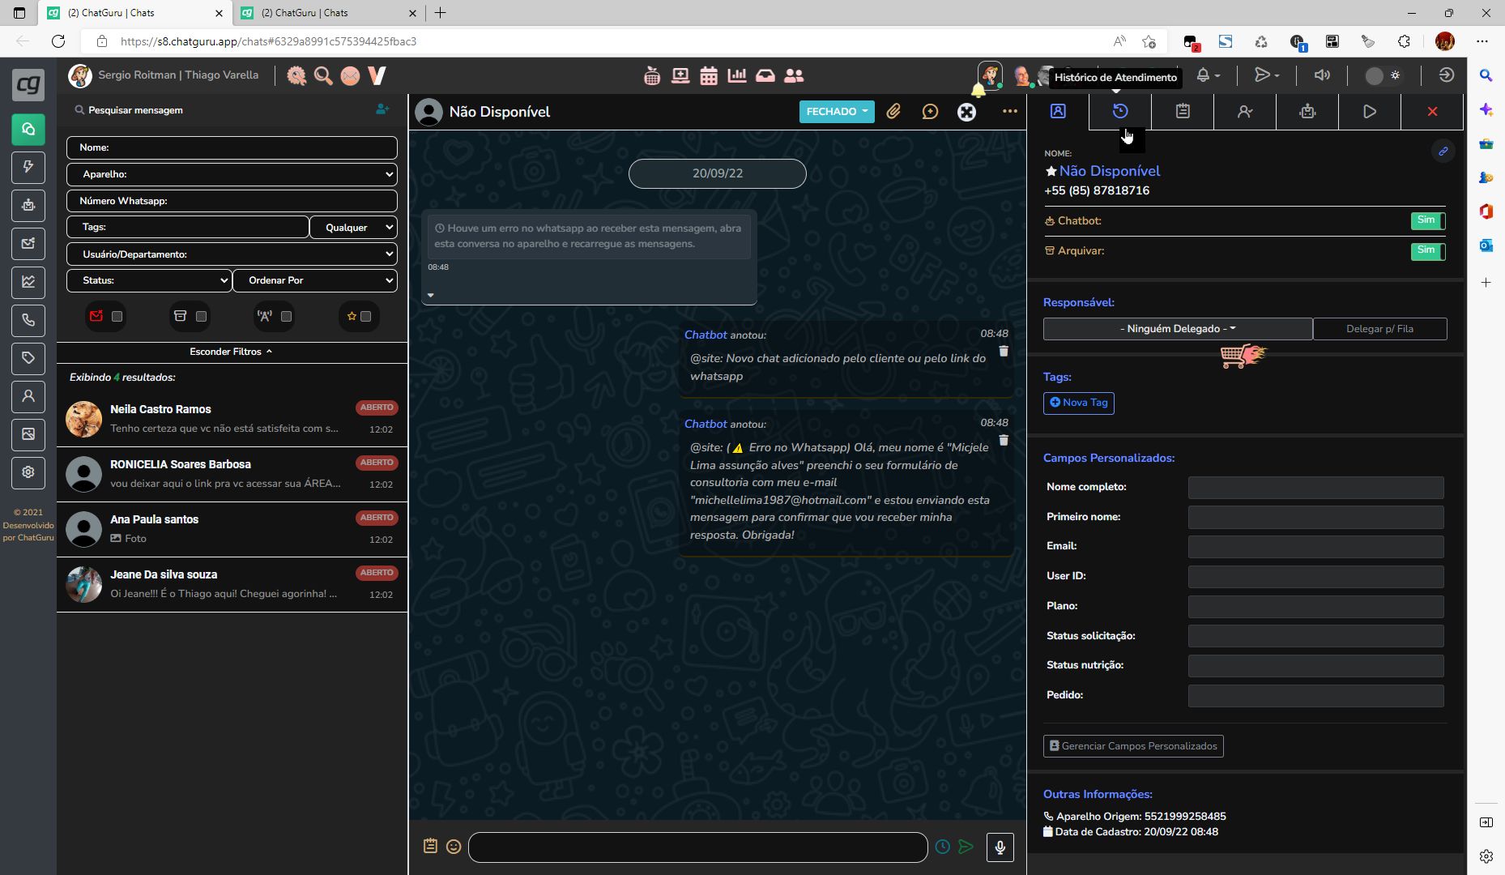The image size is (1505, 875).
Task: Open the settings gear in left sidebar
Action: (28, 472)
